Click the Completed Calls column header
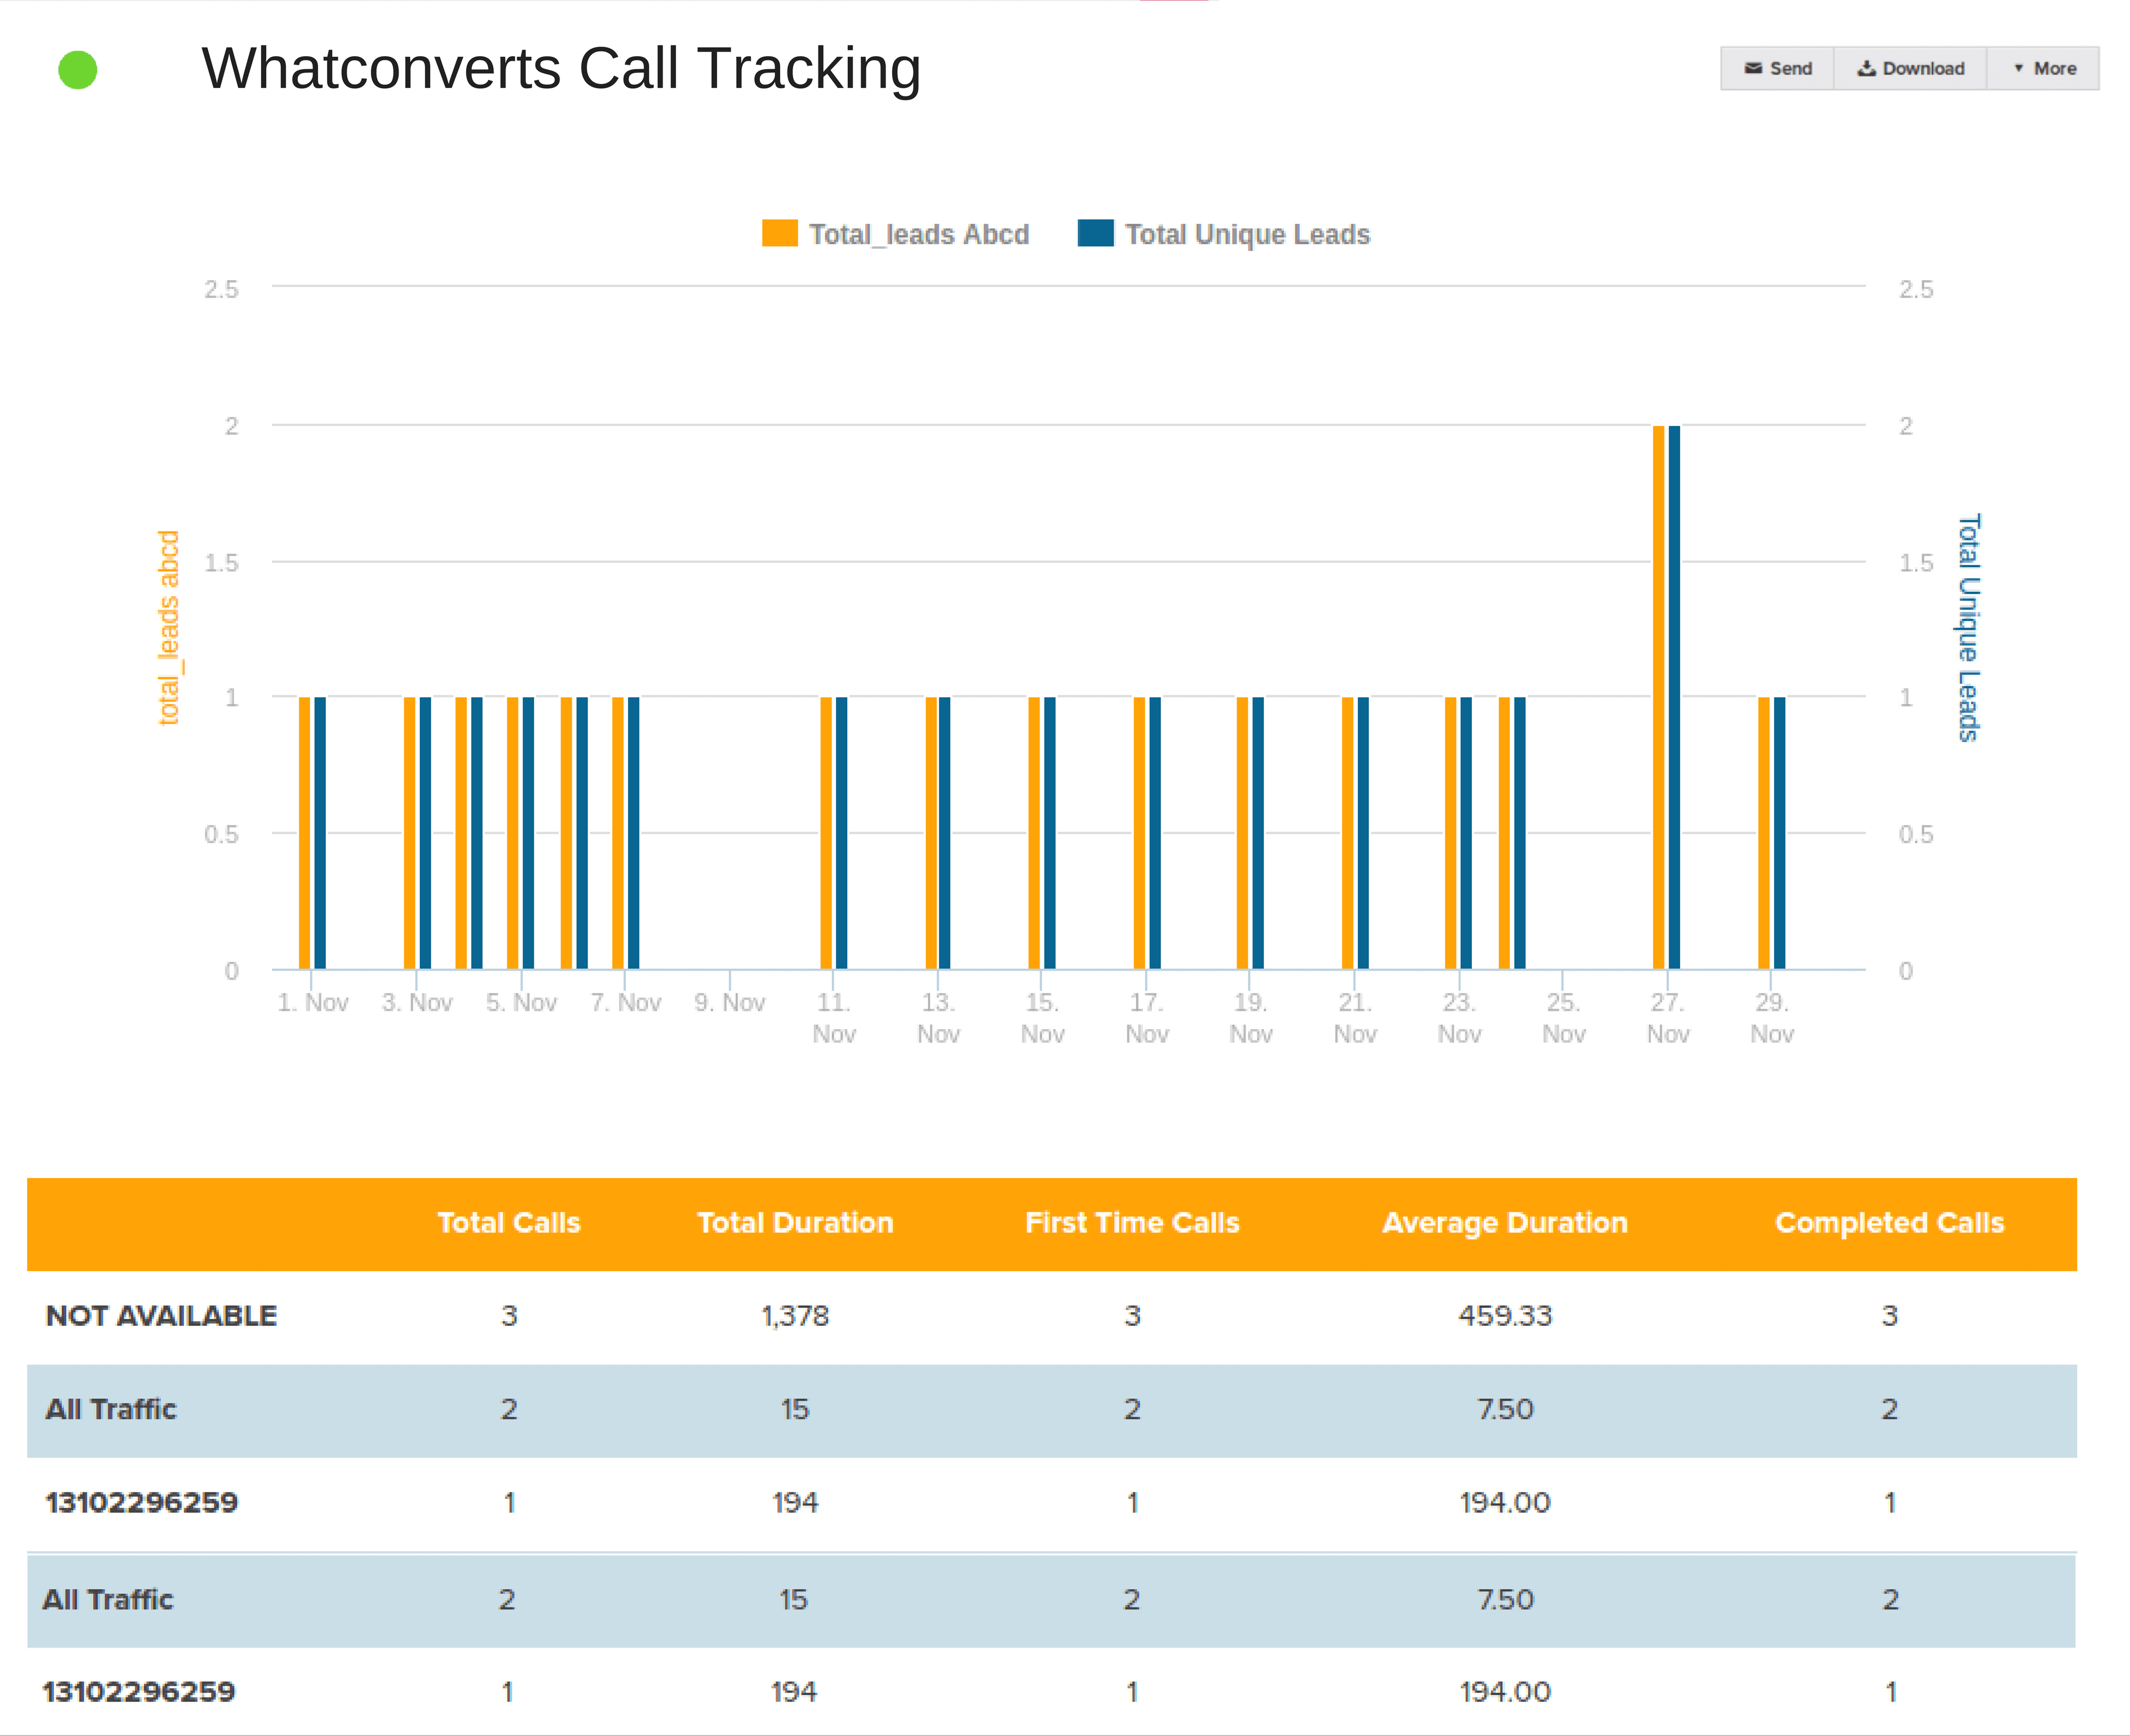2130x1736 pixels. pos(1890,1223)
